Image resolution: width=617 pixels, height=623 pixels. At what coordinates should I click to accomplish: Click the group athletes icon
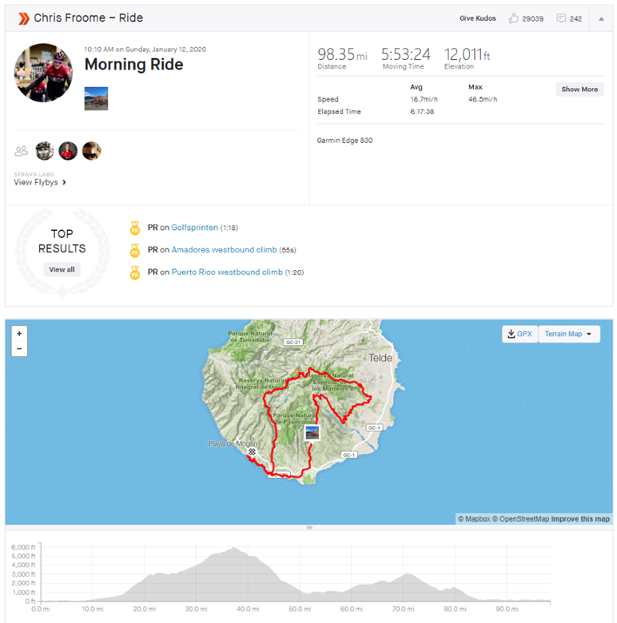(21, 151)
